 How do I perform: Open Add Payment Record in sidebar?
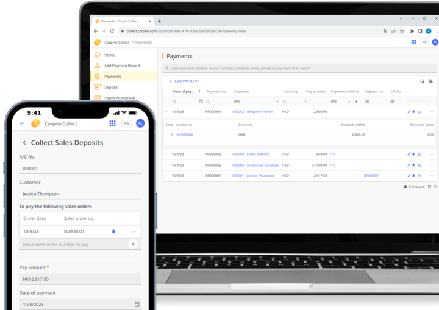(122, 66)
